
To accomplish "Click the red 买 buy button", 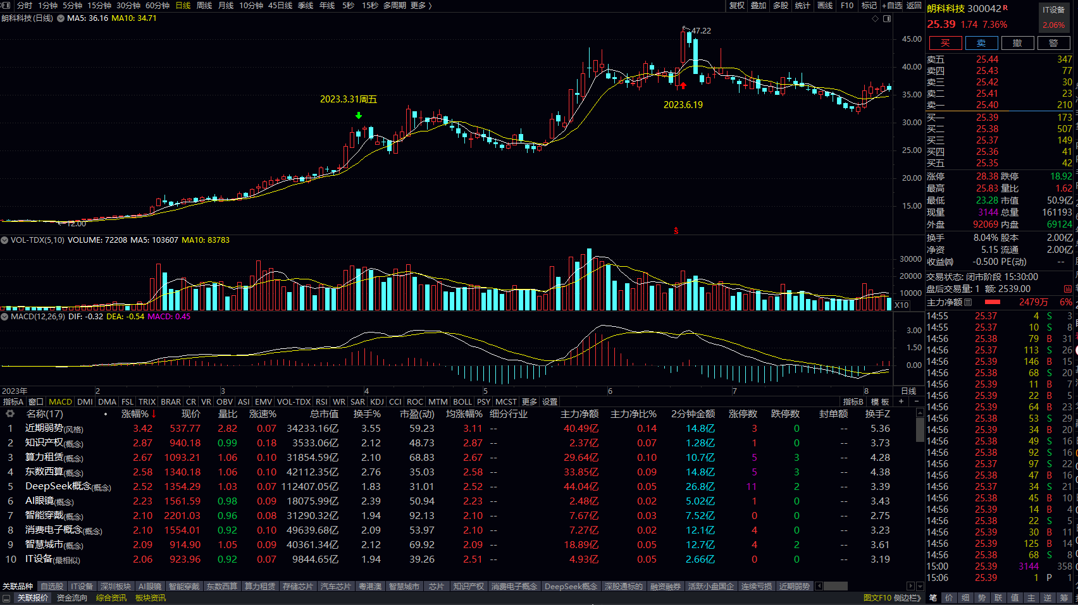I will pos(945,43).
